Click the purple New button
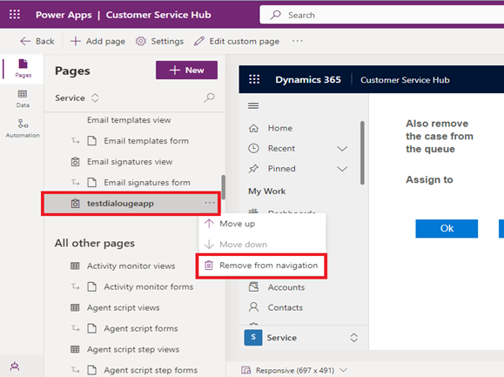Viewport: 504px width, 377px height. [186, 70]
